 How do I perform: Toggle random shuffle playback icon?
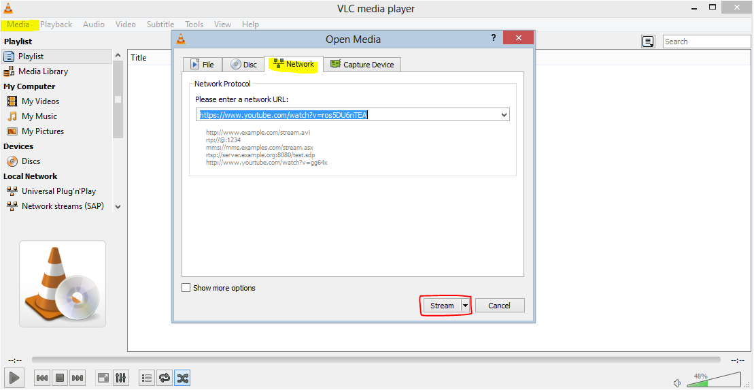pos(182,378)
